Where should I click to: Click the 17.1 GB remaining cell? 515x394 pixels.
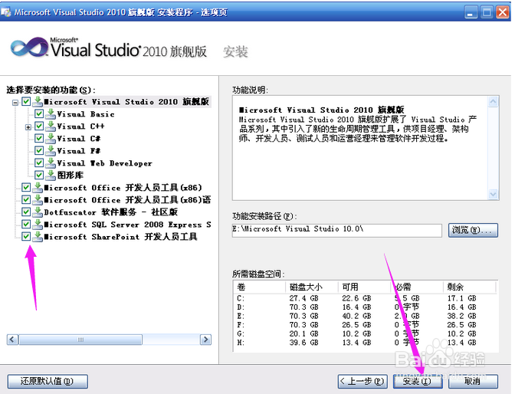point(462,298)
